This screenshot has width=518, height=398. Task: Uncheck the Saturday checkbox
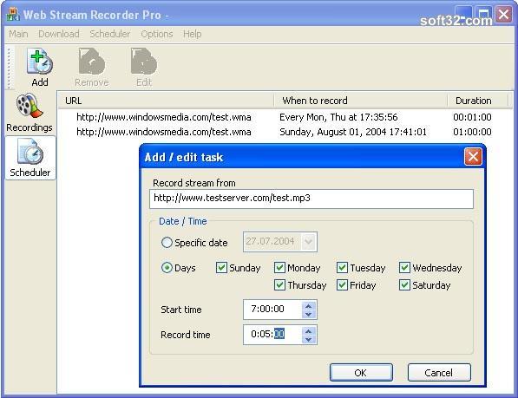click(x=404, y=284)
